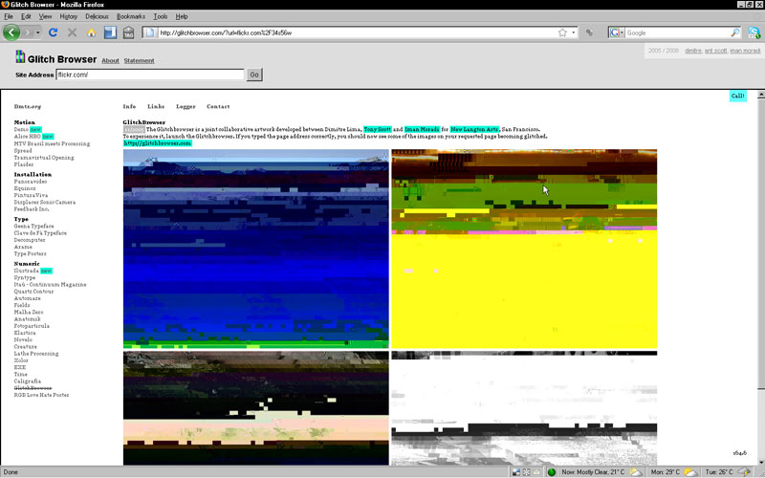Click the search magnifier icon

[734, 33]
